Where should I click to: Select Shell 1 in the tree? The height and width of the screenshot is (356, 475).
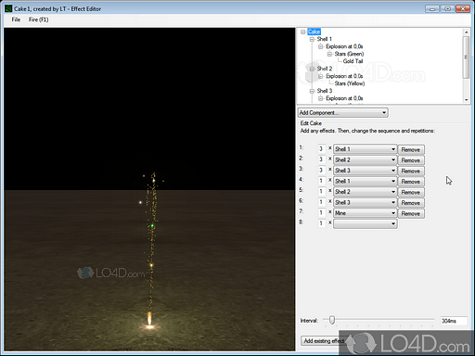324,39
